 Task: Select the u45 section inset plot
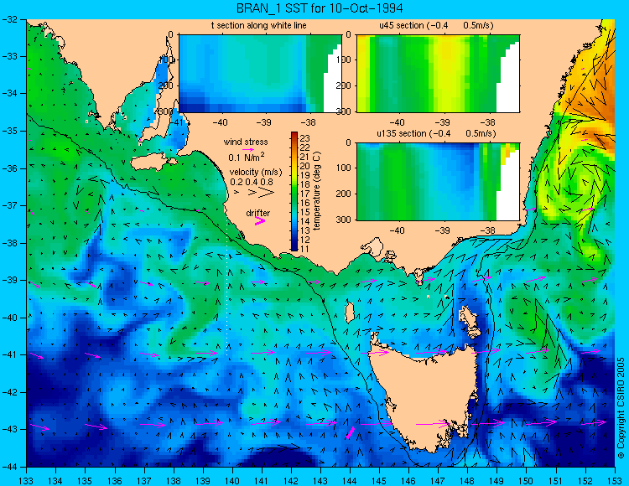pyautogui.click(x=438, y=74)
